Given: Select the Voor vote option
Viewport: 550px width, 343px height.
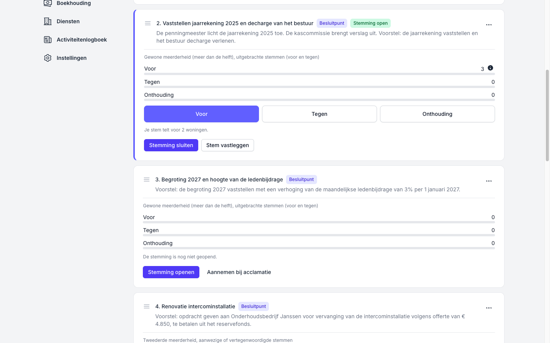Looking at the screenshot, I should coord(201,114).
